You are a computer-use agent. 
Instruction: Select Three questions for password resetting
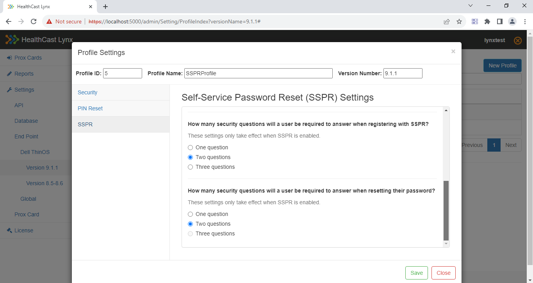[x=191, y=234]
